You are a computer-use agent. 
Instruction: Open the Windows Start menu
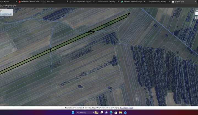[73, 112]
